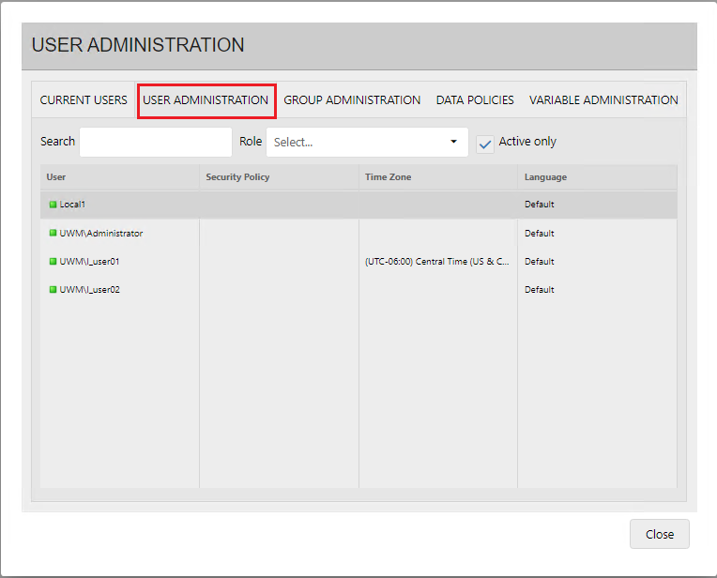Sort by the Time Zone column header
The height and width of the screenshot is (578, 717).
pyautogui.click(x=388, y=177)
